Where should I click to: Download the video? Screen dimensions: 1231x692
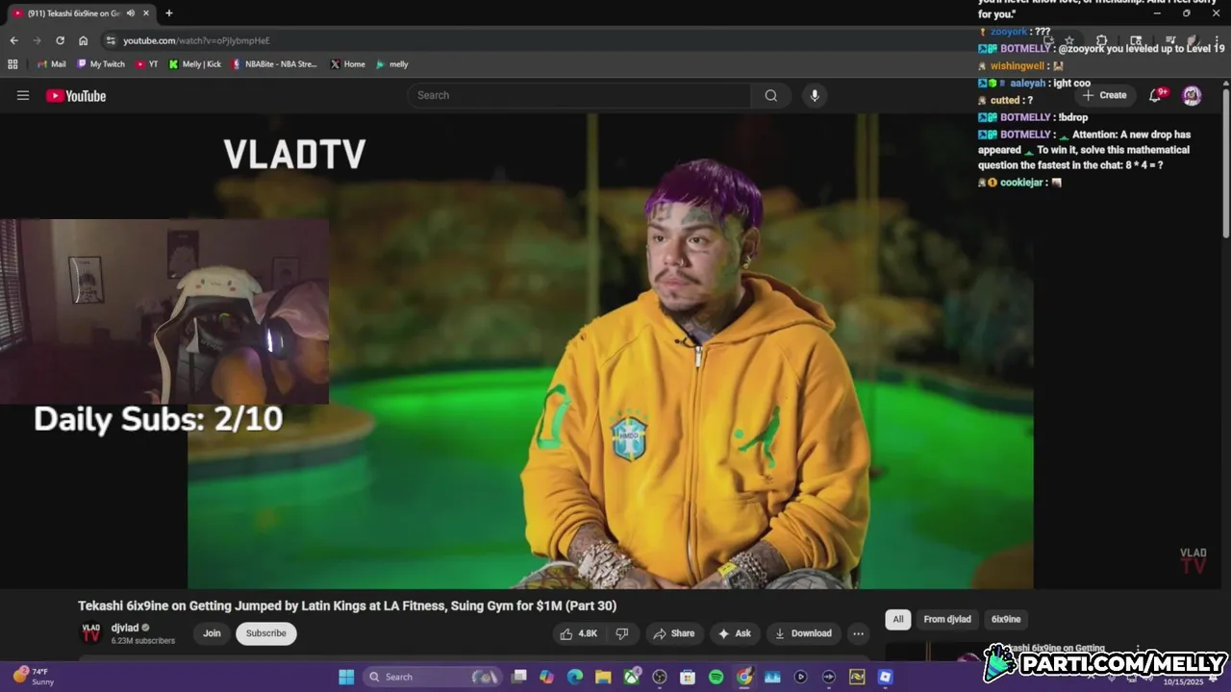point(803,633)
